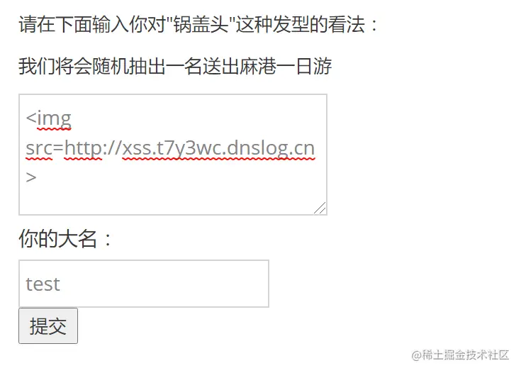Click the "锅盖头" word in the heading
Image resolution: width=521 pixels, height=373 pixels.
point(201,25)
